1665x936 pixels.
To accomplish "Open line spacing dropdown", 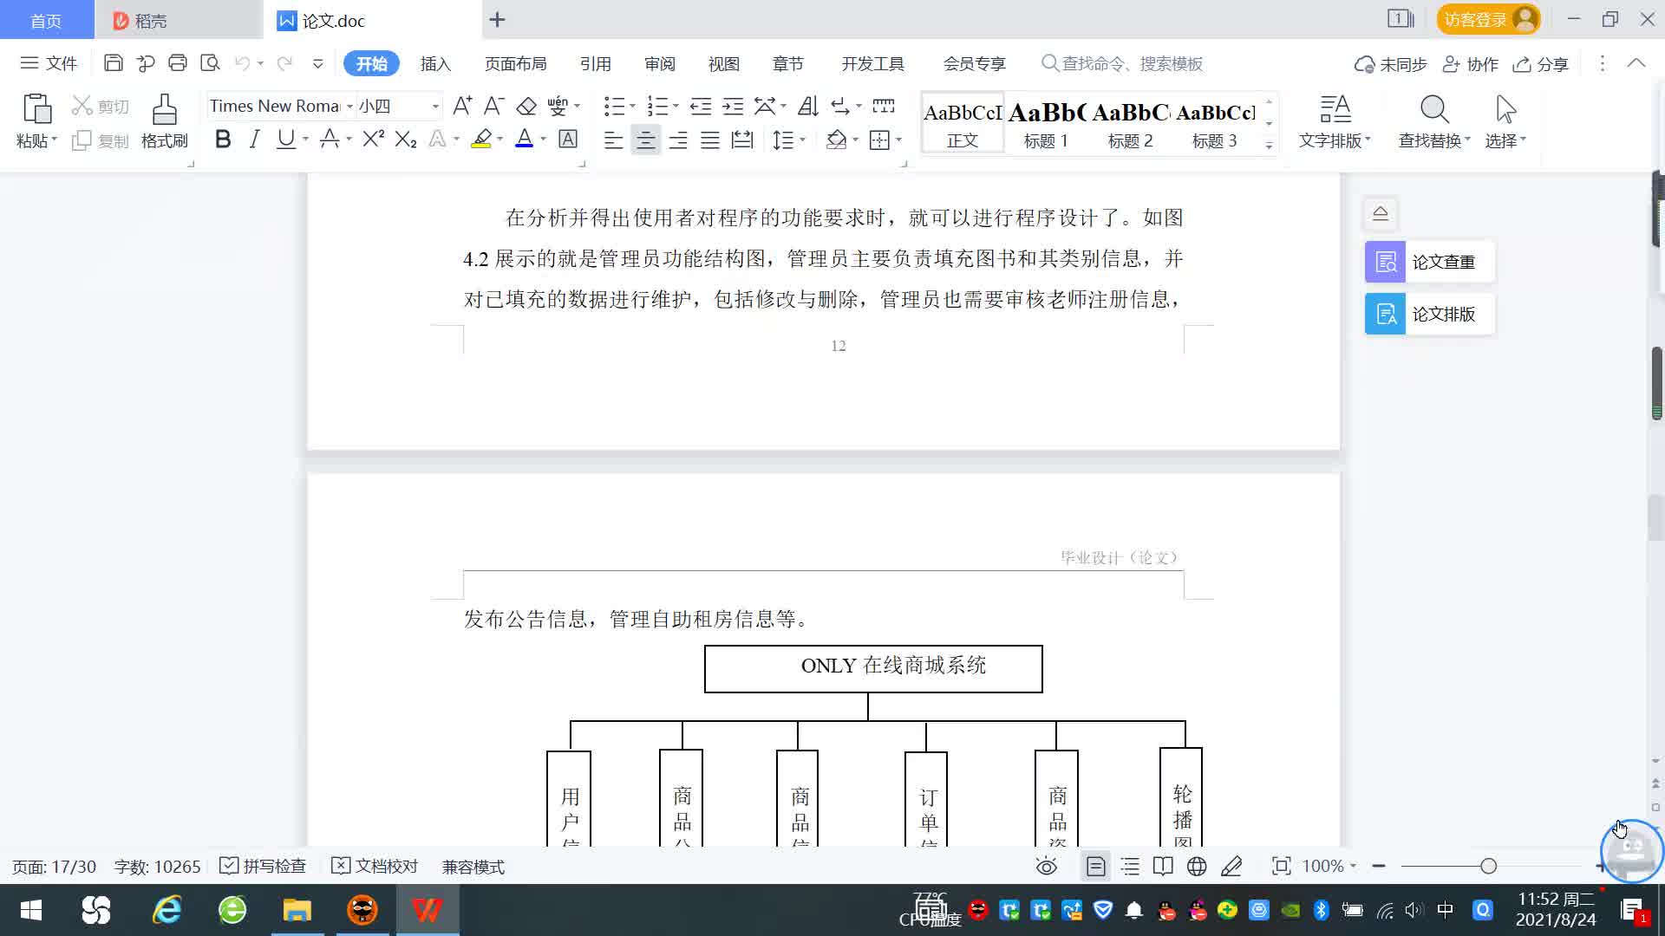I will (x=789, y=140).
